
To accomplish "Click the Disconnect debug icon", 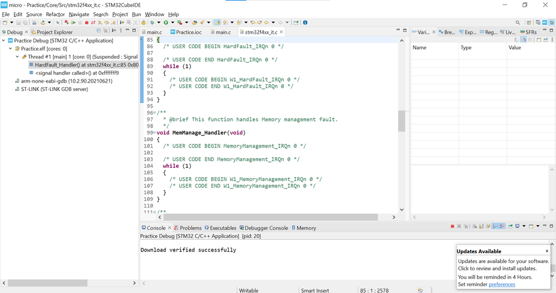I will [x=93, y=22].
